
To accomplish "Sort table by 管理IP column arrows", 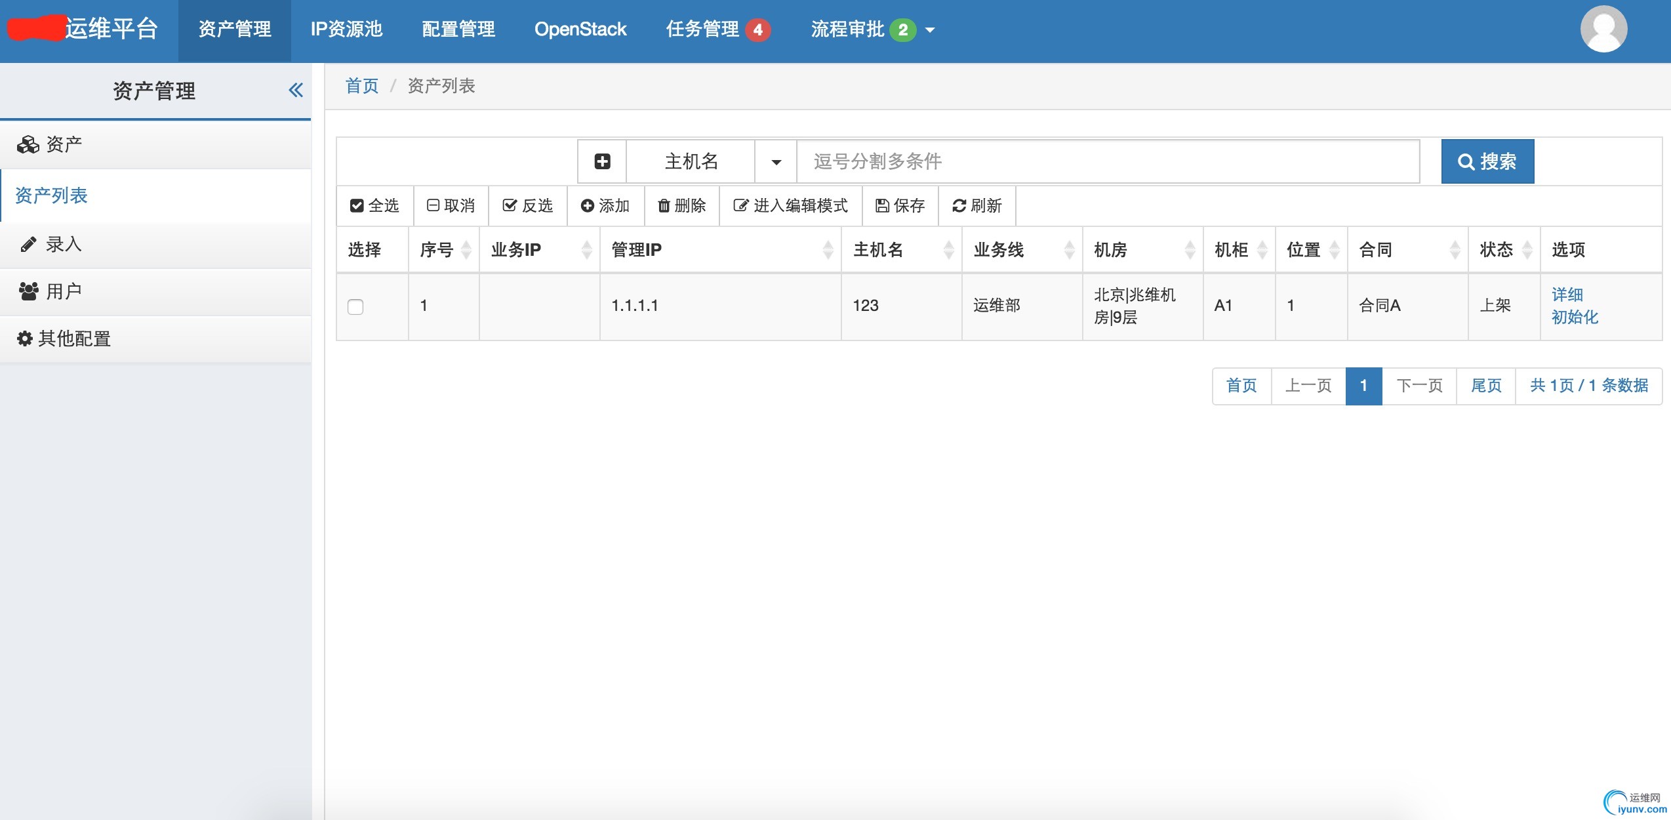I will (828, 250).
